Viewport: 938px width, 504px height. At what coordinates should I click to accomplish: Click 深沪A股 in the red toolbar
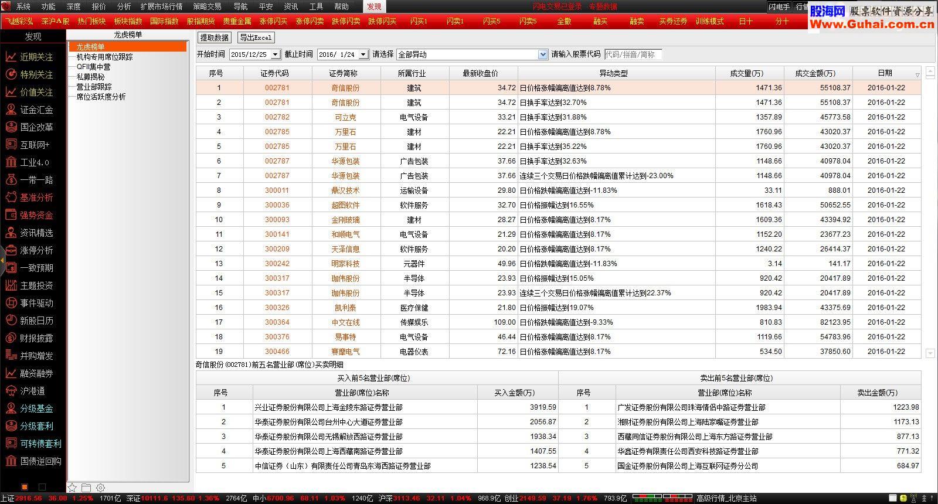55,21
